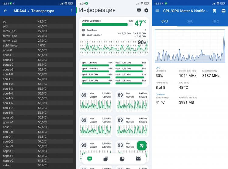Tap the aoss-1 57,6°C row

tap(38, 127)
